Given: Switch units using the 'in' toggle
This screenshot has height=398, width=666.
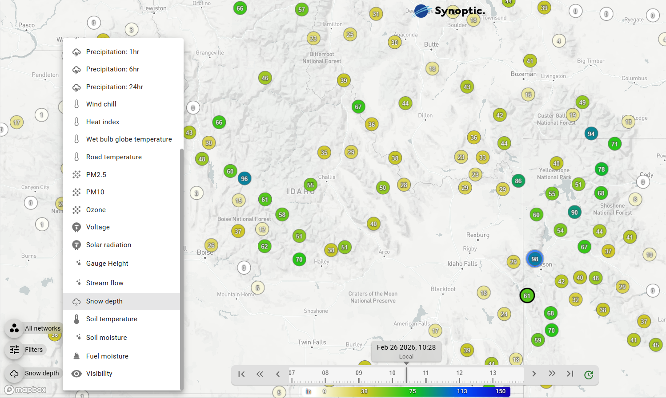Looking at the screenshot, I should [308, 391].
